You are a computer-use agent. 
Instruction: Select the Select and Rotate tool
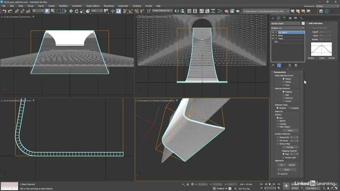click(76, 11)
